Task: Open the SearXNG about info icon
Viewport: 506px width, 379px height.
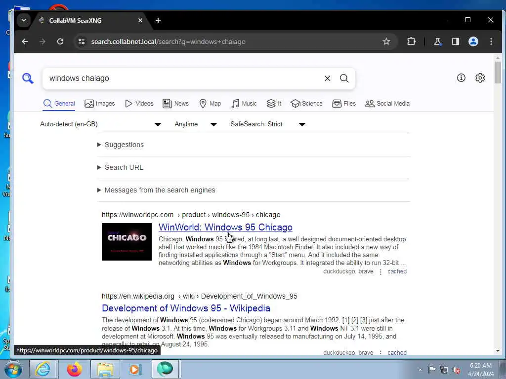Action: point(461,77)
